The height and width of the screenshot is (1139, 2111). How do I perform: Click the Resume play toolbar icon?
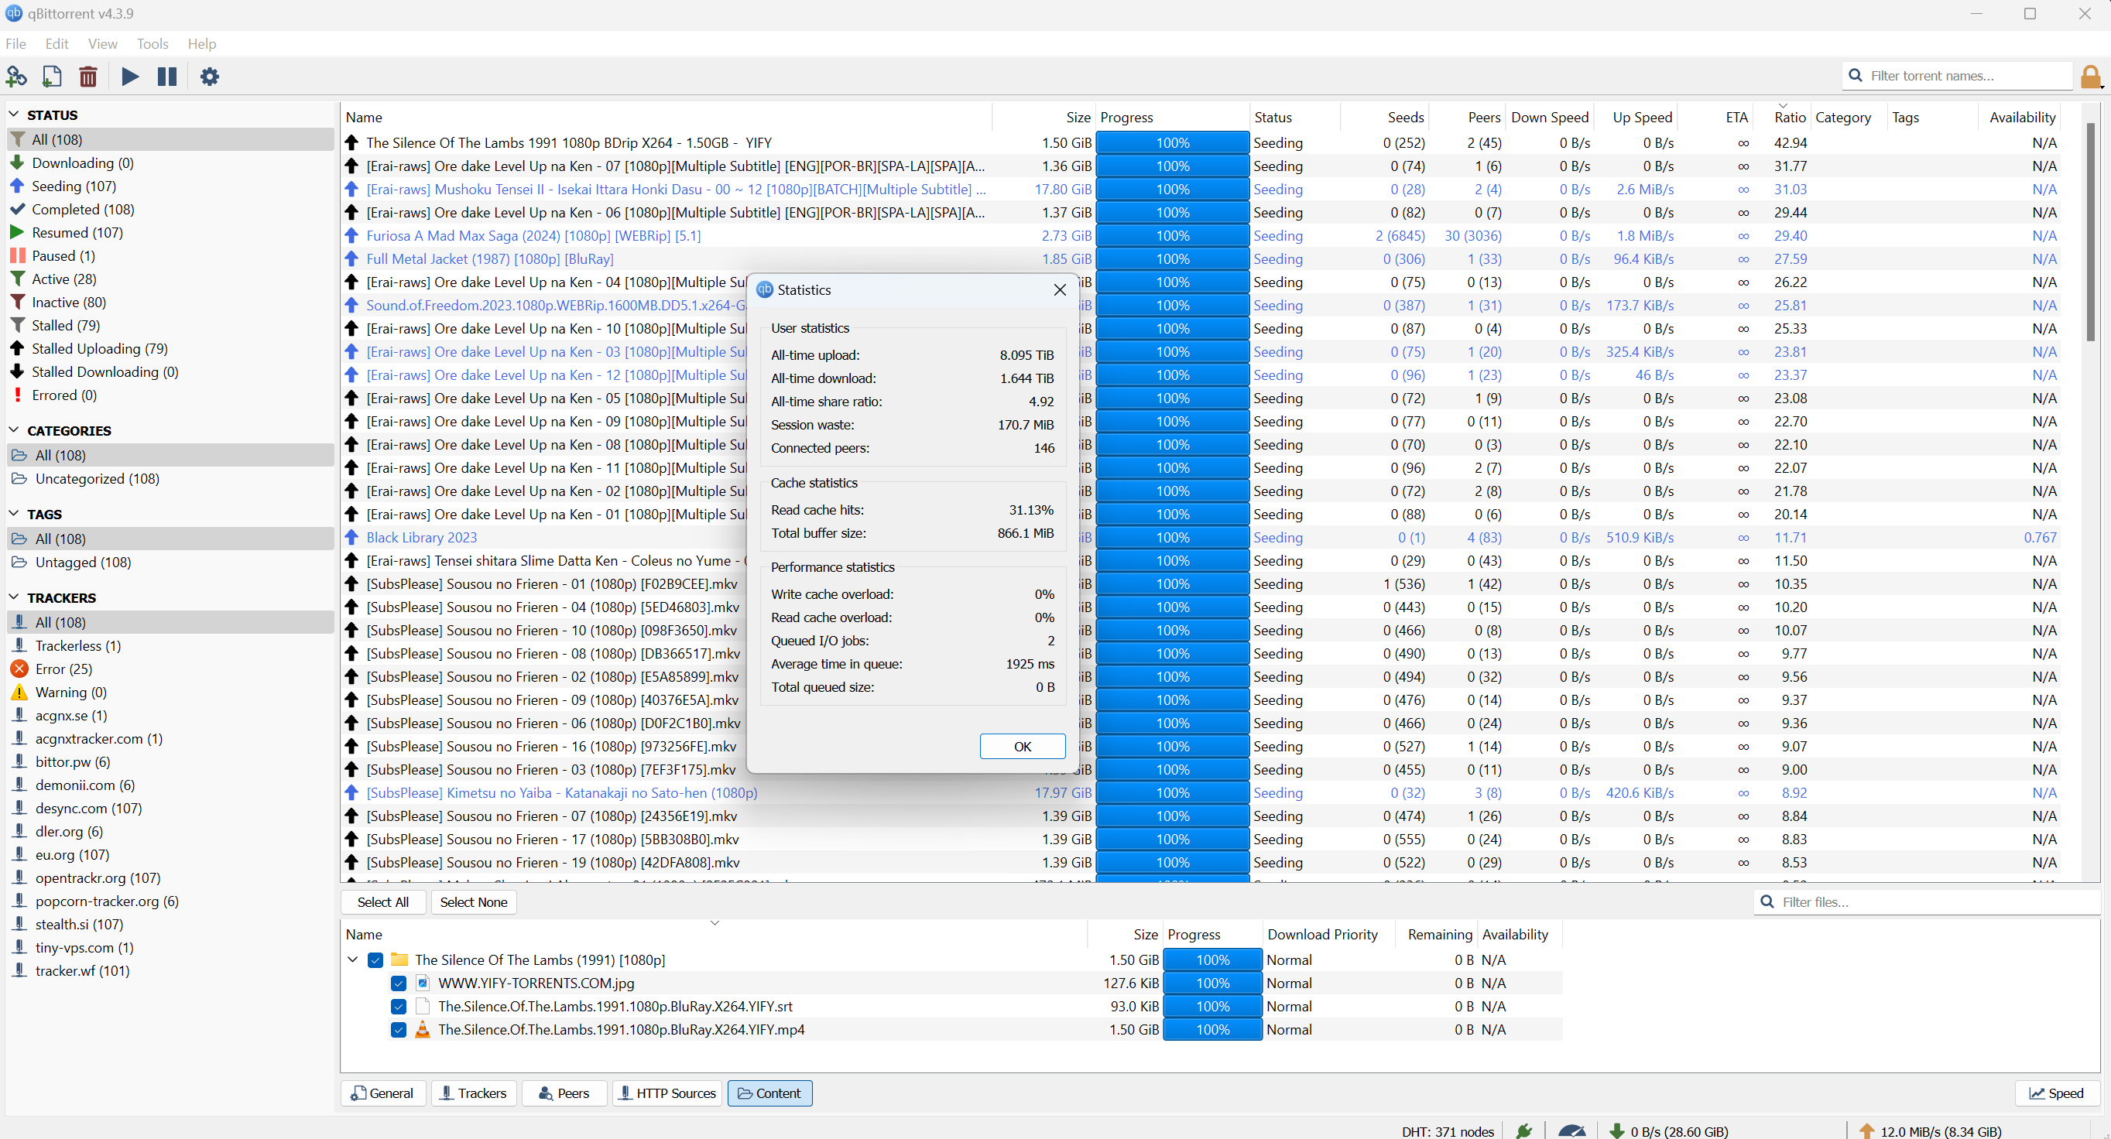point(129,76)
